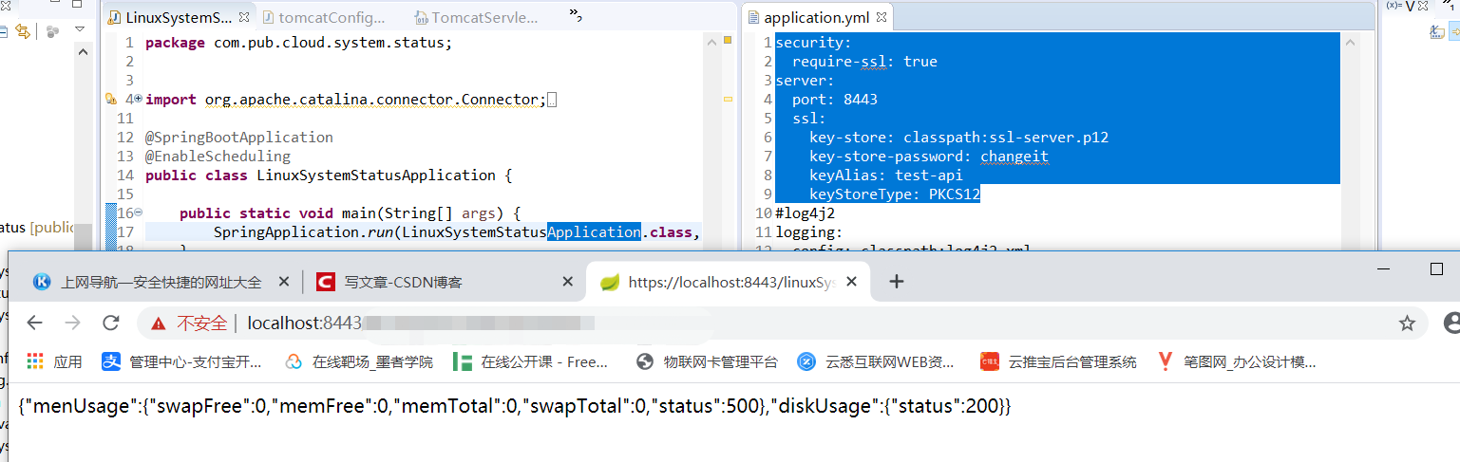
Task: Click the highlighted 'Application' word on line 17
Action: tap(595, 232)
